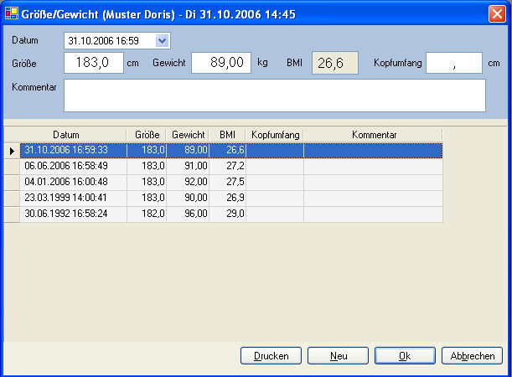Close the Größe/Gewicht dialog window
512x377 pixels.
498,13
